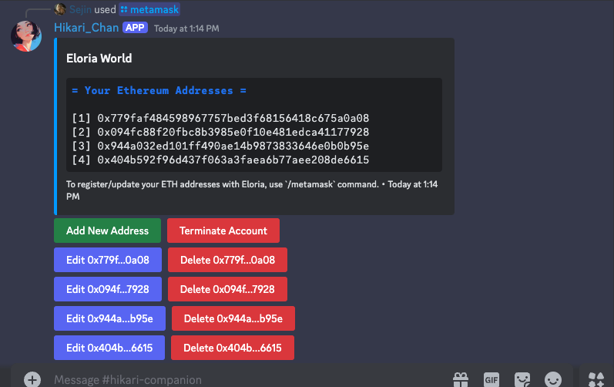614x387 pixels.
Task: Edit address 0x944a...b95e
Action: 109,318
